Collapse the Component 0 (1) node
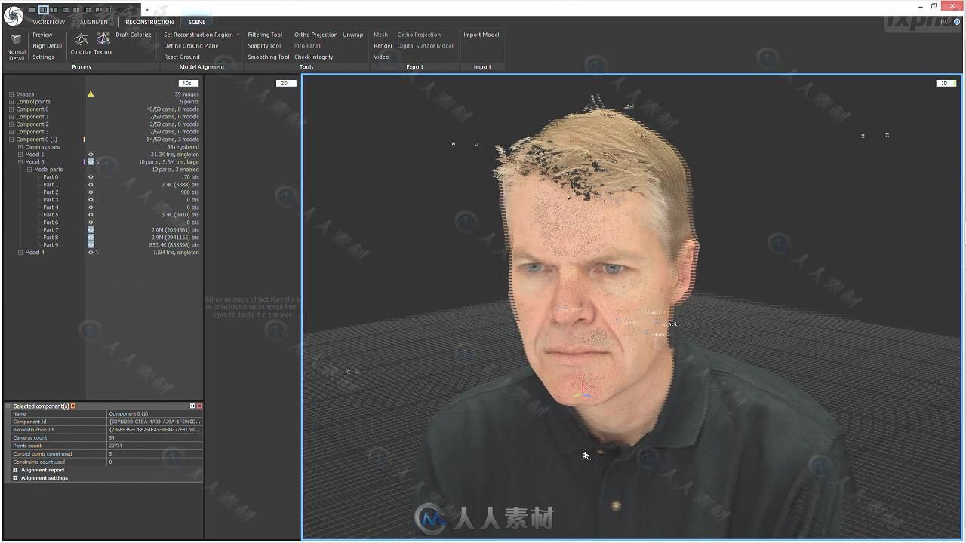 (x=11, y=140)
